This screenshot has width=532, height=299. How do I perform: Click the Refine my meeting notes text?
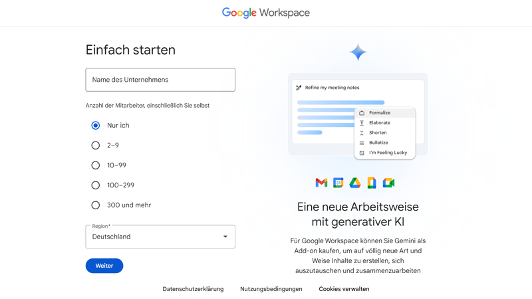332,88
